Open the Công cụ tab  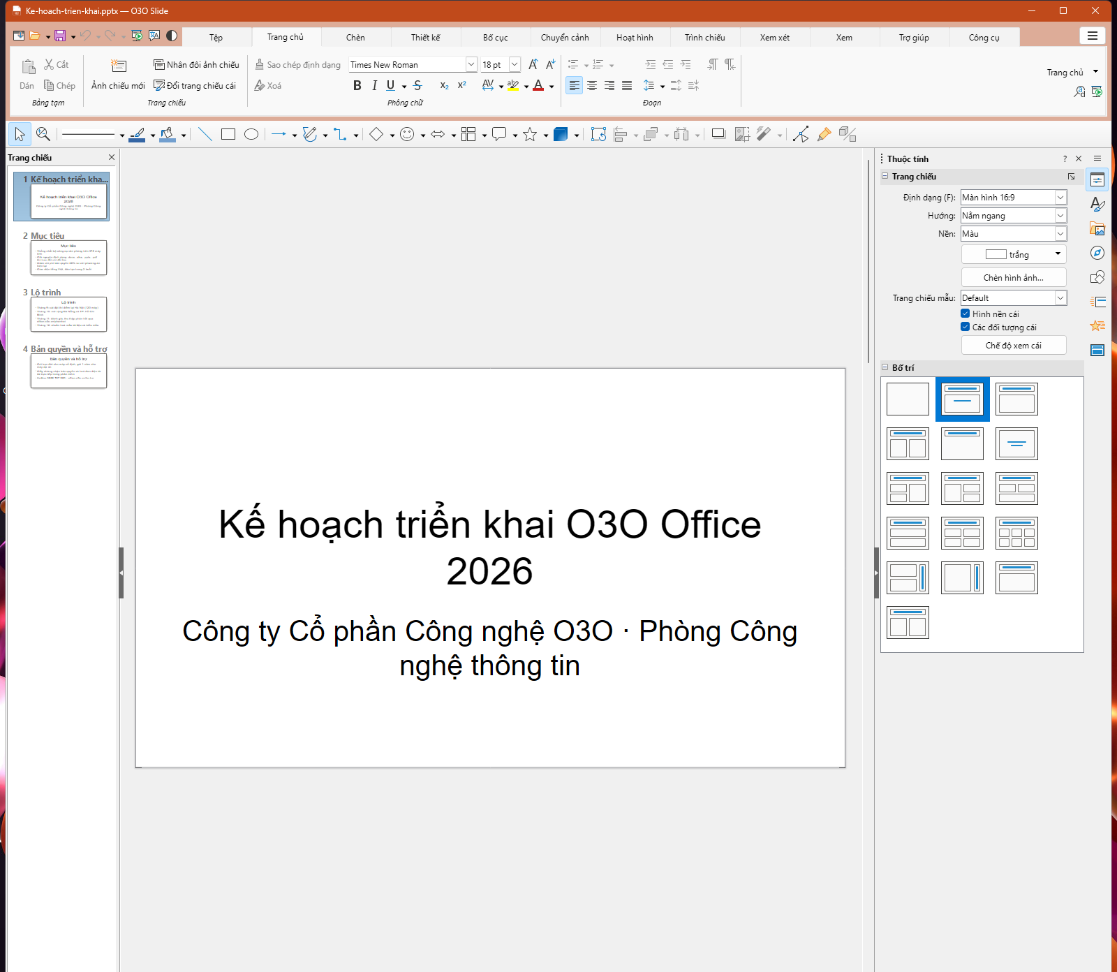pyautogui.click(x=984, y=38)
